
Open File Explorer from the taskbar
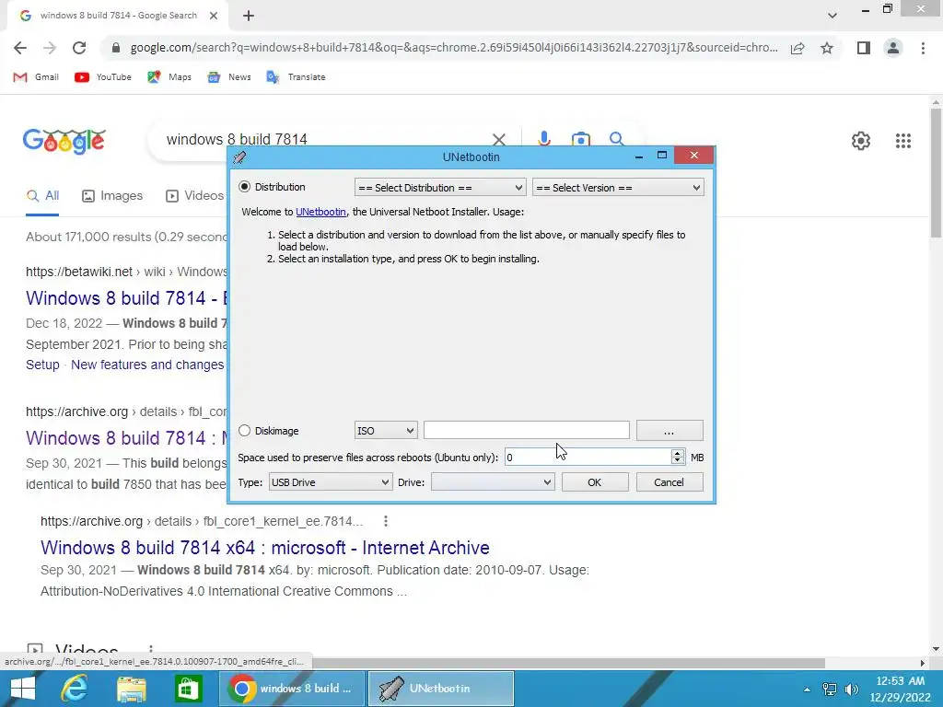(132, 689)
